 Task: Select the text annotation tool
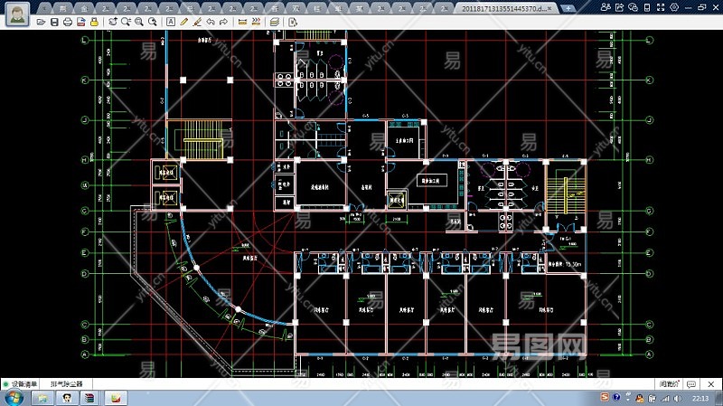[x=171, y=22]
